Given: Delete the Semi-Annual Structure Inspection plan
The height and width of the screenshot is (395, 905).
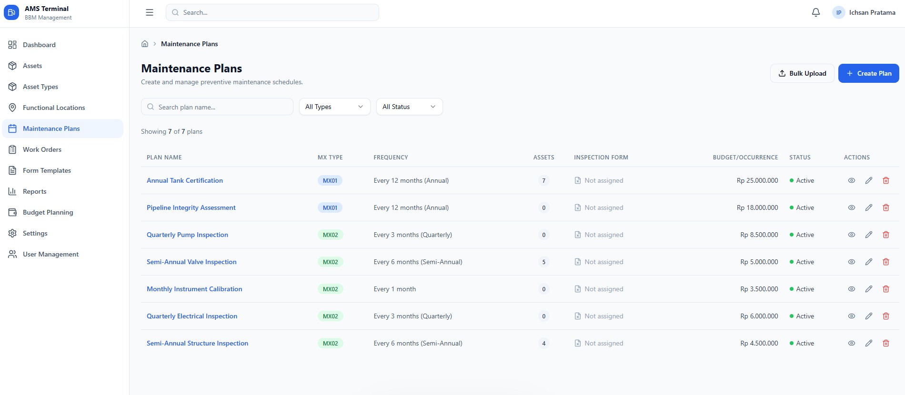Looking at the screenshot, I should [885, 343].
